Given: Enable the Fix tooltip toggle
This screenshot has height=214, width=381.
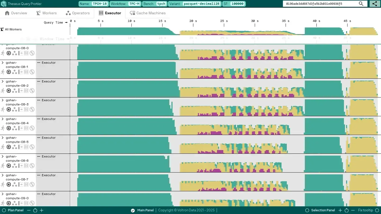Looking at the screenshot, I should [x=377, y=210].
